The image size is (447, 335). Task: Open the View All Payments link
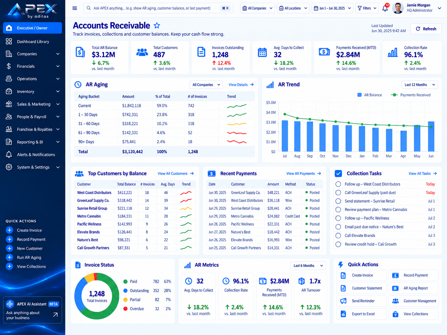coord(304,174)
